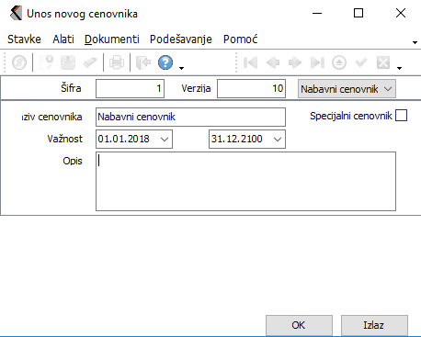
Task: Click the Naziv cenovnika text field
Action: point(190,117)
